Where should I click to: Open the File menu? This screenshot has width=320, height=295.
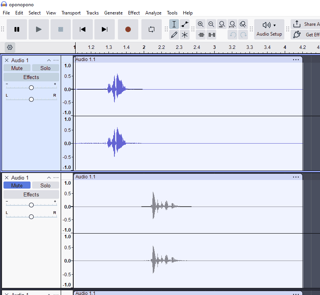6,13
